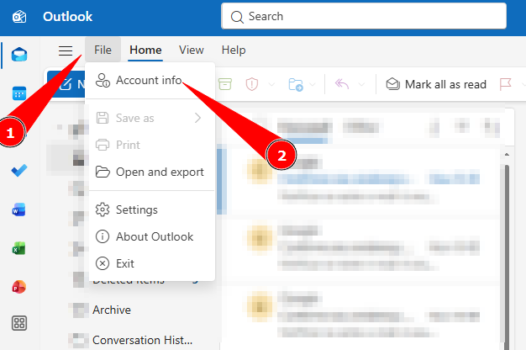Choose Print in the File menu
Image resolution: width=526 pixels, height=350 pixels.
point(151,145)
